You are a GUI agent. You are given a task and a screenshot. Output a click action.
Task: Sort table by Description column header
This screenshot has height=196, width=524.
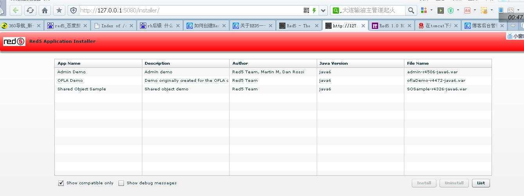coord(186,63)
